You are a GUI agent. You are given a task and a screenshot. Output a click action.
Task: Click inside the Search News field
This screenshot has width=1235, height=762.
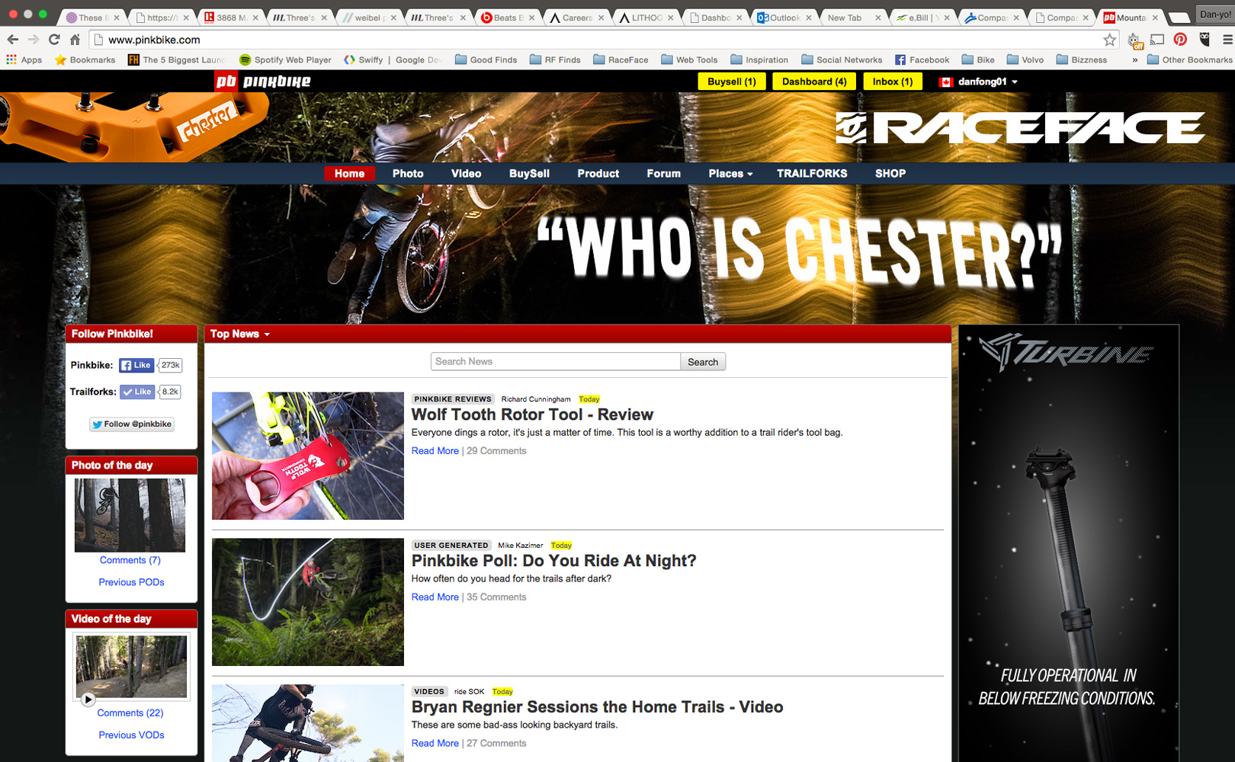[555, 362]
